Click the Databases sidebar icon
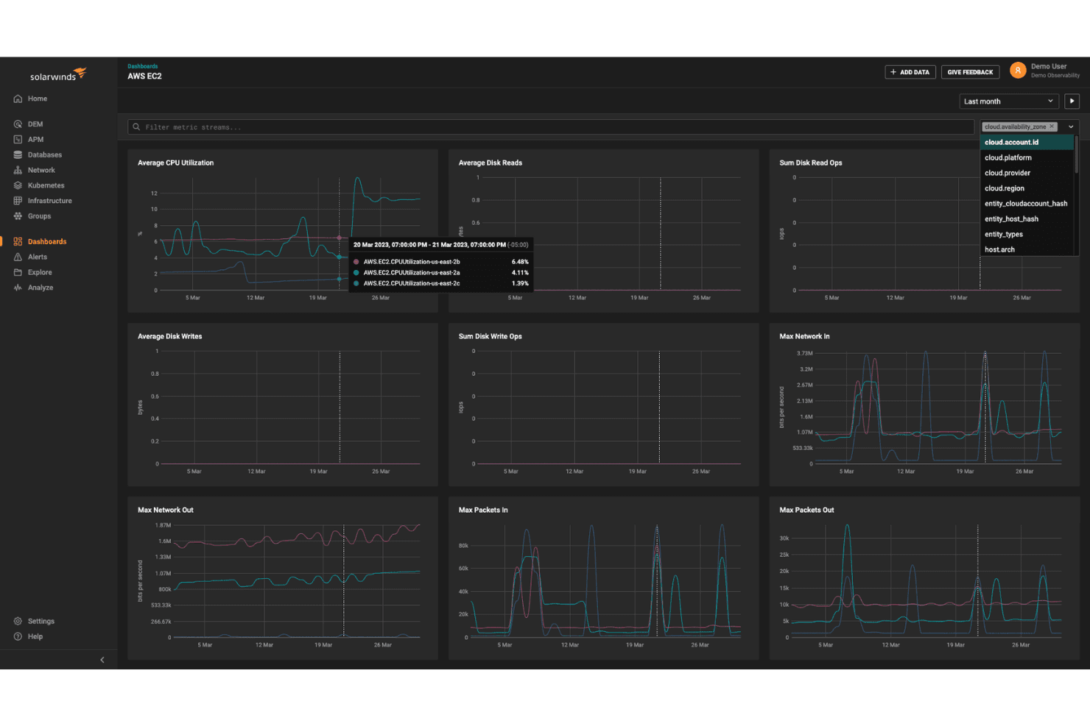This screenshot has width=1090, height=726. pos(18,155)
